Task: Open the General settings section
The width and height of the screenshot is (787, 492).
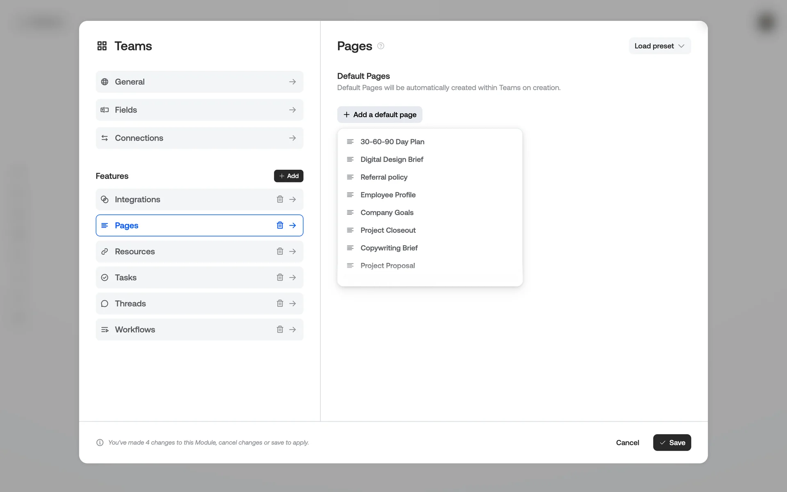Action: click(x=199, y=82)
